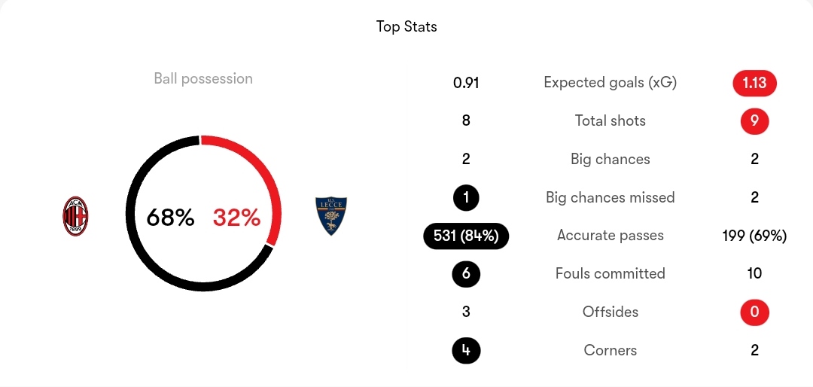Click the 68% possession value
This screenshot has width=813, height=387.
(x=170, y=218)
